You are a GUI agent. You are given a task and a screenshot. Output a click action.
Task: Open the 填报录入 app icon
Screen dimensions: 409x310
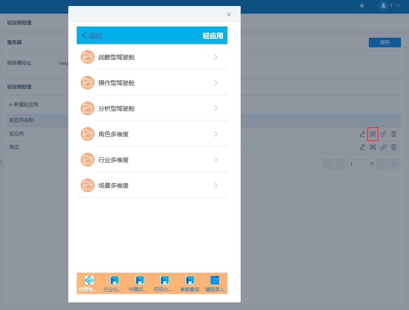tap(215, 284)
